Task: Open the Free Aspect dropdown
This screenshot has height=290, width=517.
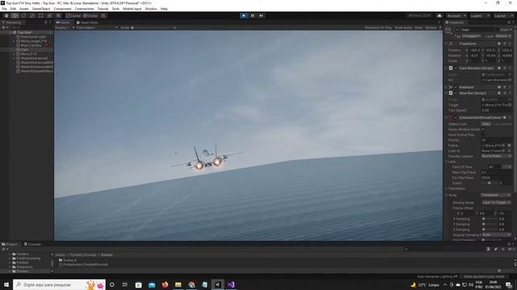Action: (x=97, y=27)
